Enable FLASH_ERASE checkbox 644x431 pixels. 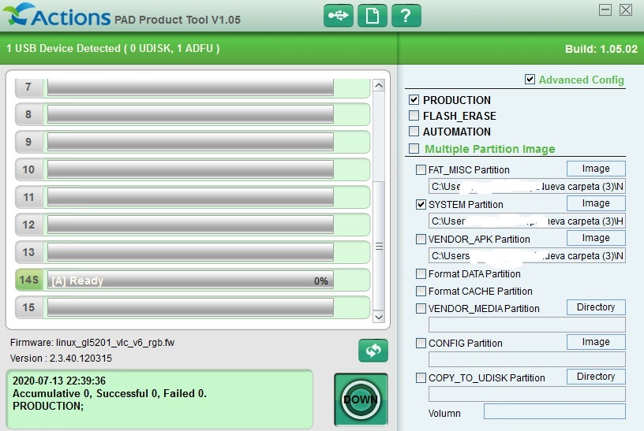414,116
